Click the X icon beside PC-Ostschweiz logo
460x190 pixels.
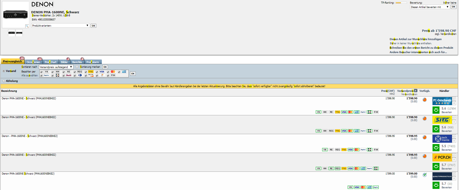click(454, 103)
